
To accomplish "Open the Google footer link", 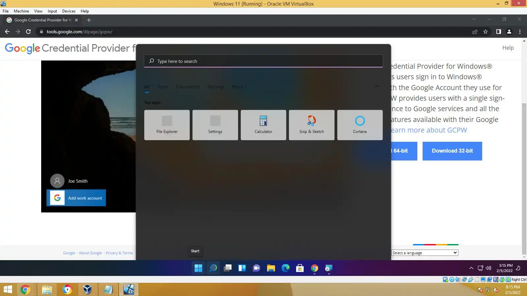I will pos(69,253).
